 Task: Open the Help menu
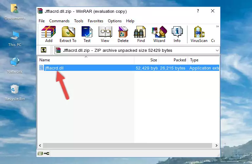[130, 21]
